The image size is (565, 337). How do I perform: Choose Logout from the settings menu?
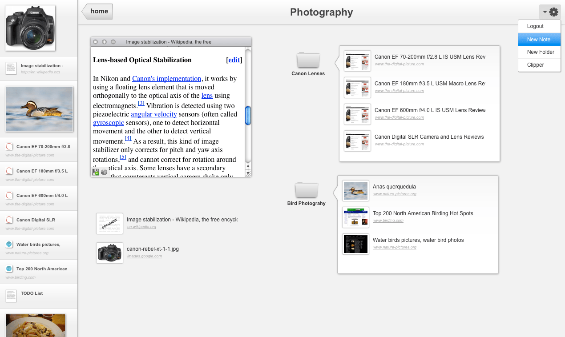point(539,26)
